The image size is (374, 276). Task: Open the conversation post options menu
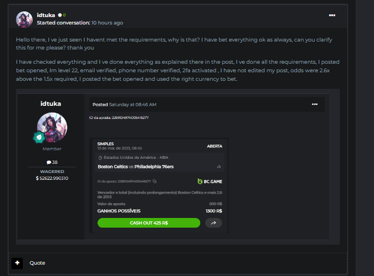[x=332, y=15]
